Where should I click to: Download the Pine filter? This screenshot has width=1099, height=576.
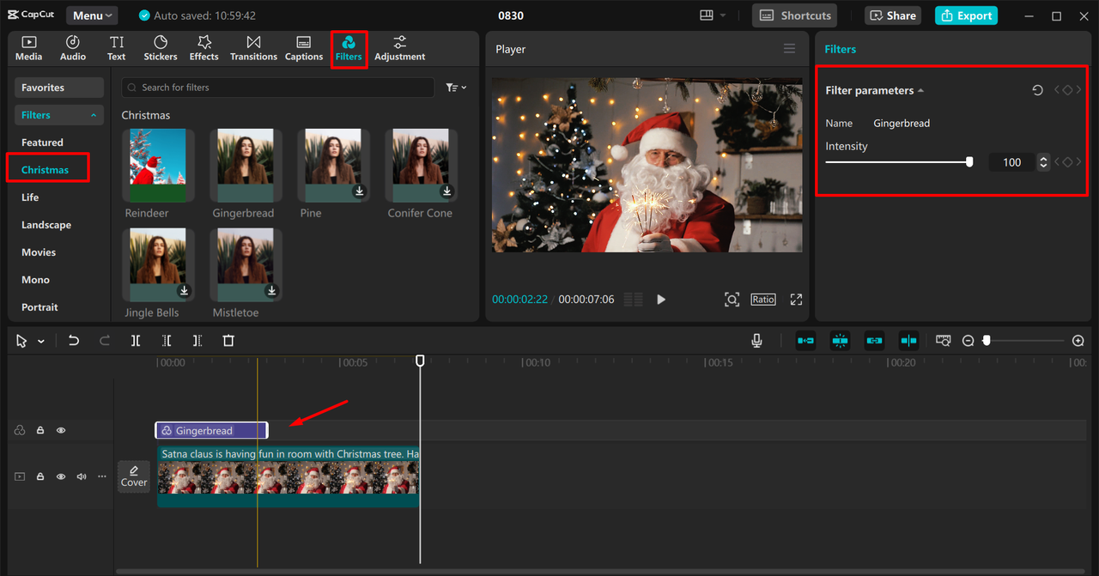[x=359, y=191]
